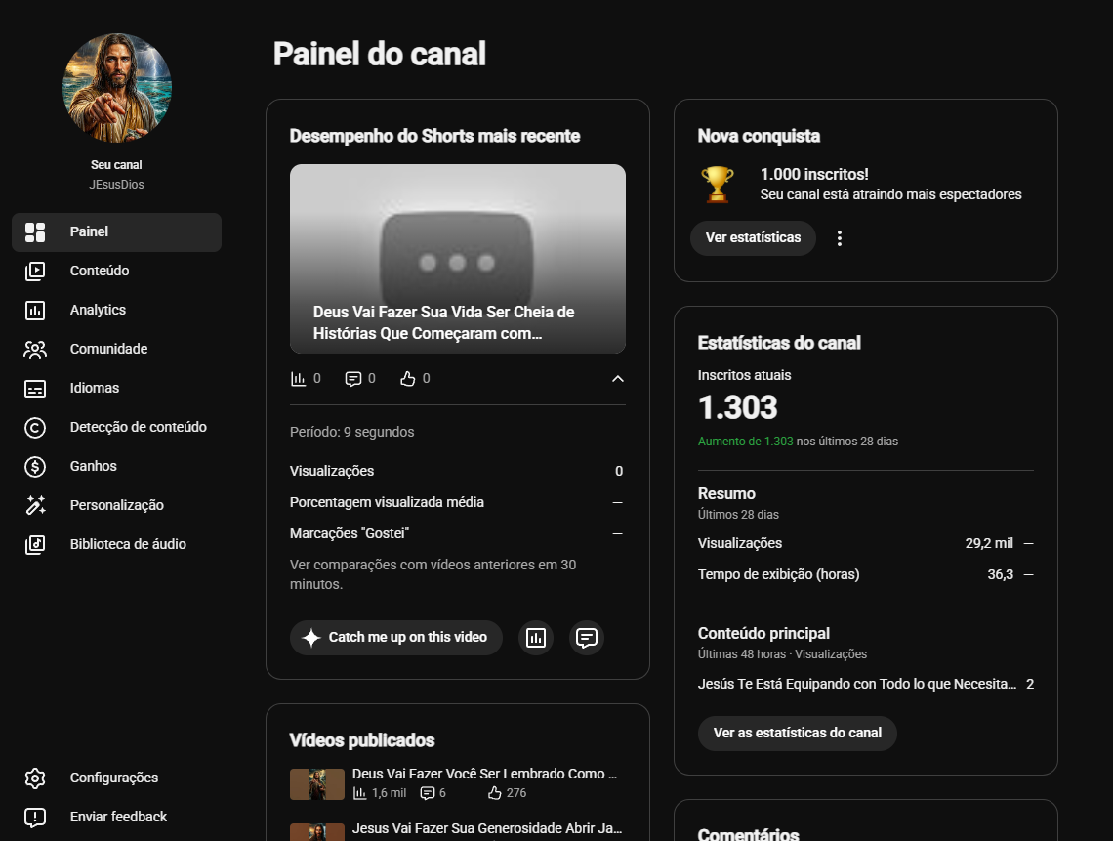Click the Porcentagem visualizada média row
The image size is (1113, 841).
point(458,502)
